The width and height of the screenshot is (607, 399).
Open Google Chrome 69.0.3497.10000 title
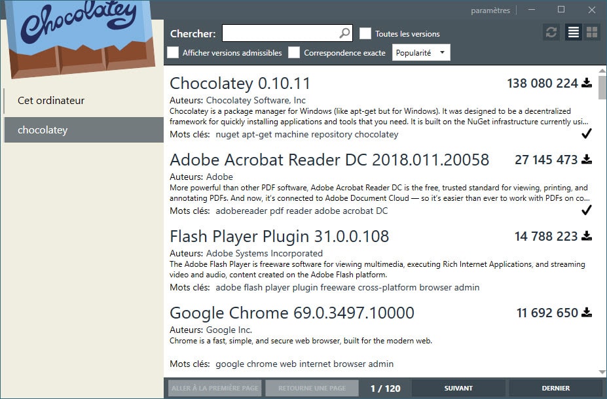click(x=292, y=313)
